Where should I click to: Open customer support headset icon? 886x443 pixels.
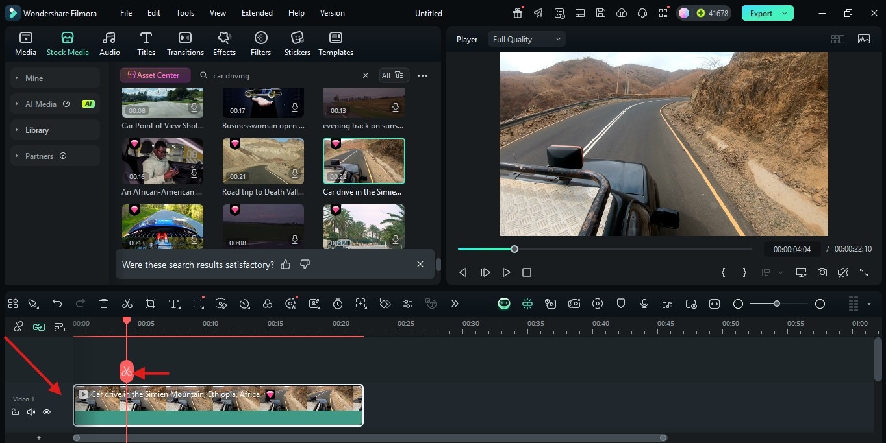click(642, 13)
